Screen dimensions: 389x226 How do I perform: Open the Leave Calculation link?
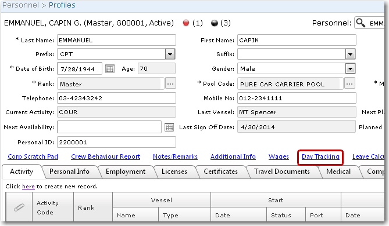(x=368, y=156)
